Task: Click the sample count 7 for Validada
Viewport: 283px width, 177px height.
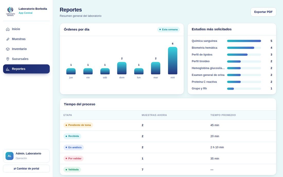Action: [143, 170]
